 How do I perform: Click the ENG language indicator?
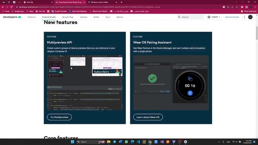pos(229,142)
